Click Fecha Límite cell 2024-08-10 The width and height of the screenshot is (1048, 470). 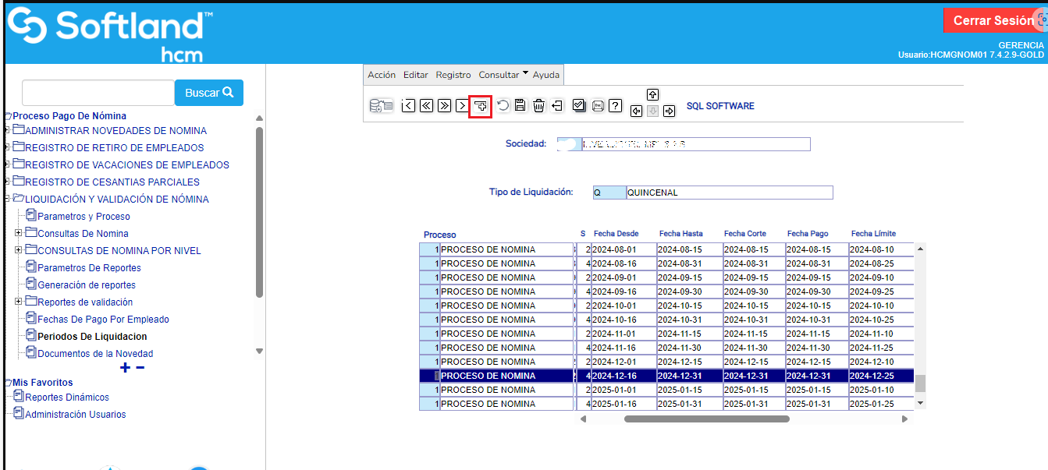pos(880,249)
